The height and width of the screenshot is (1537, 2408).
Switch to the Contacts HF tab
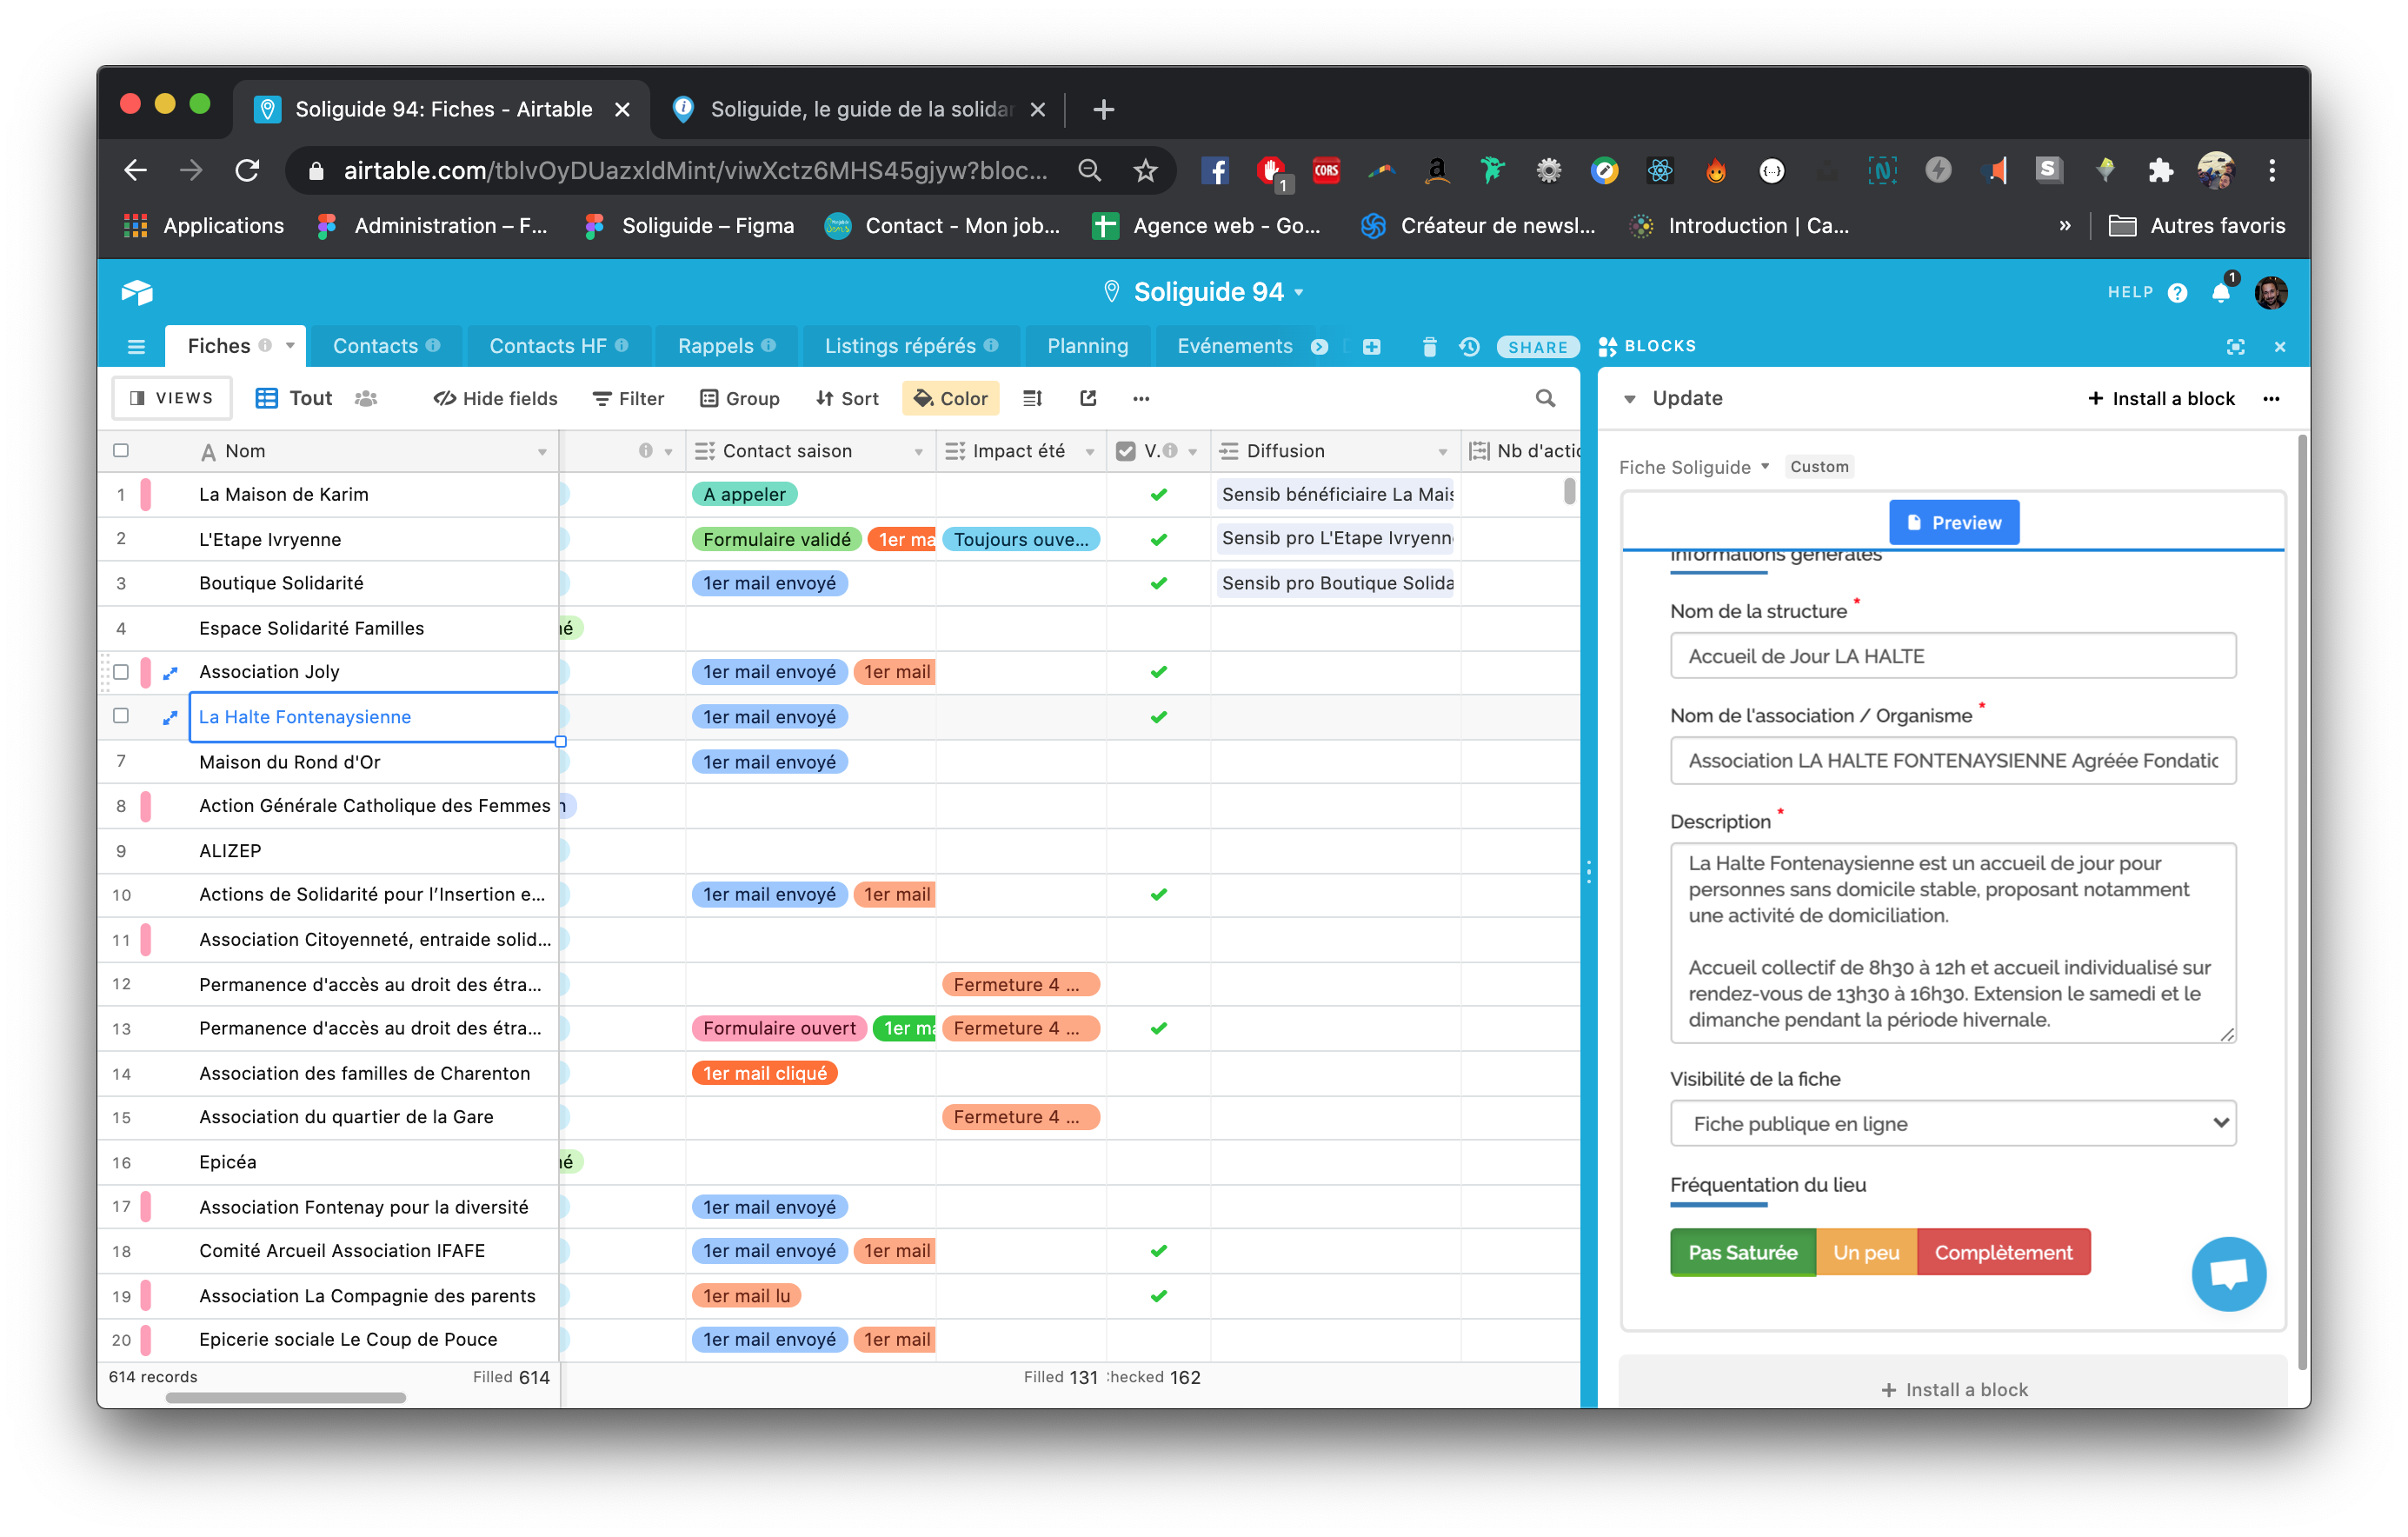pyautogui.click(x=548, y=346)
